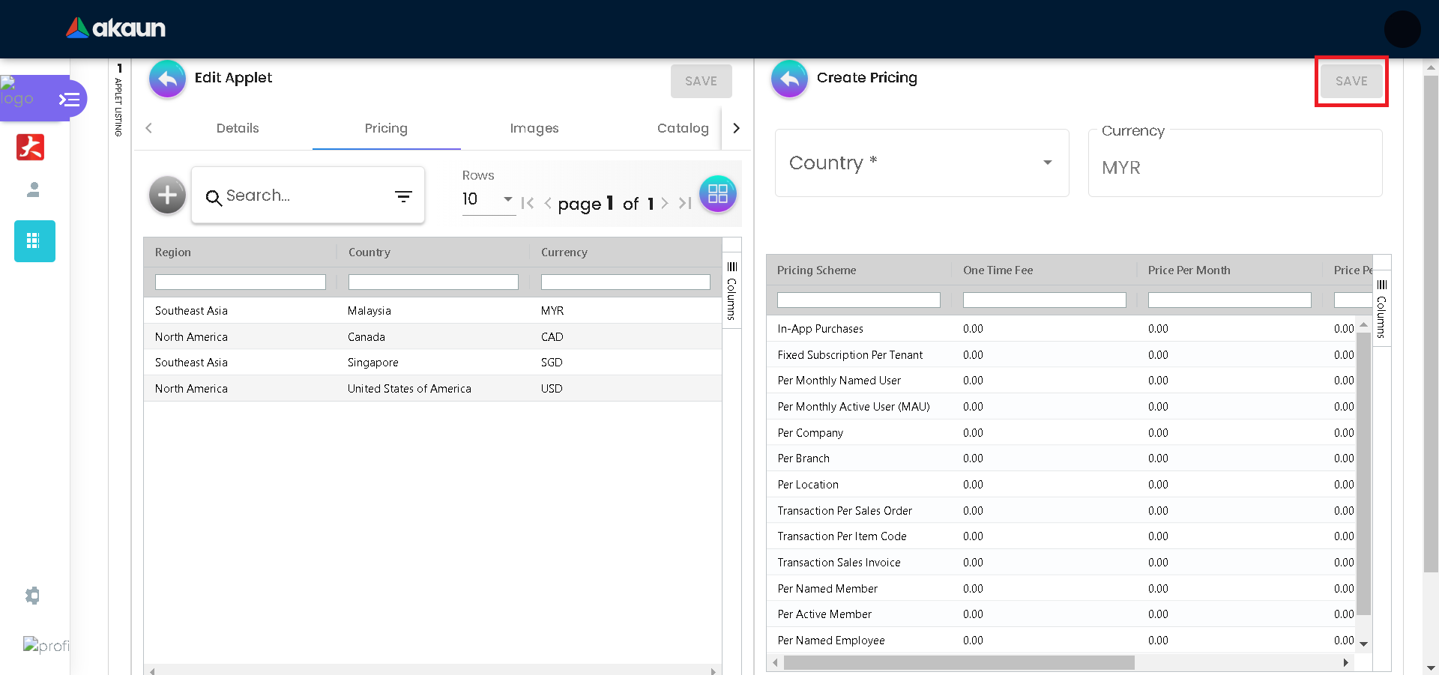This screenshot has height=675, width=1439.
Task: Expand the Country dropdown
Action: 921,163
